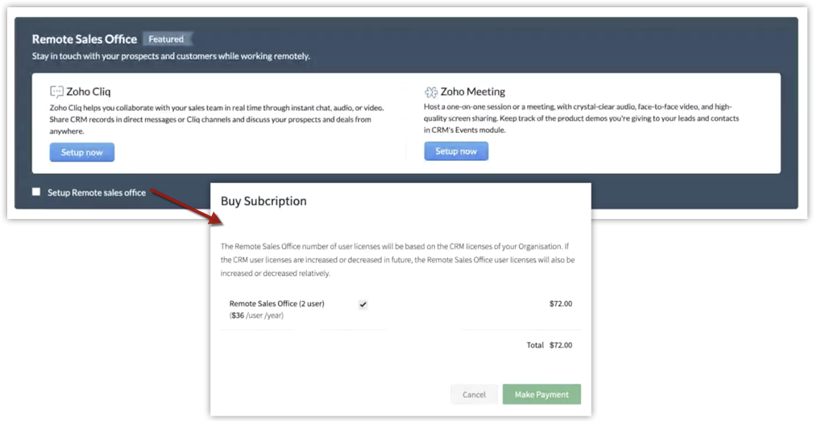Click the $72.00 line item amount
The width and height of the screenshot is (838, 421).
tap(561, 303)
